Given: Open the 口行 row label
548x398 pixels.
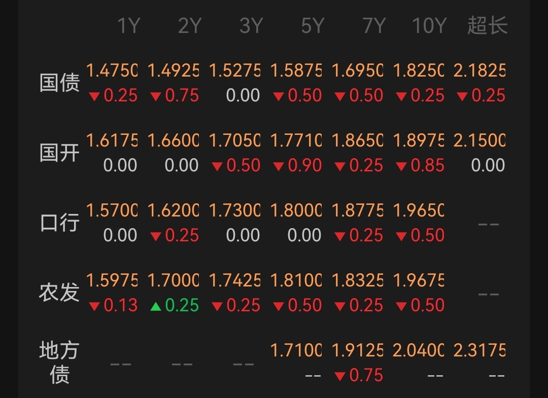Looking at the screenshot, I should pyautogui.click(x=59, y=223).
